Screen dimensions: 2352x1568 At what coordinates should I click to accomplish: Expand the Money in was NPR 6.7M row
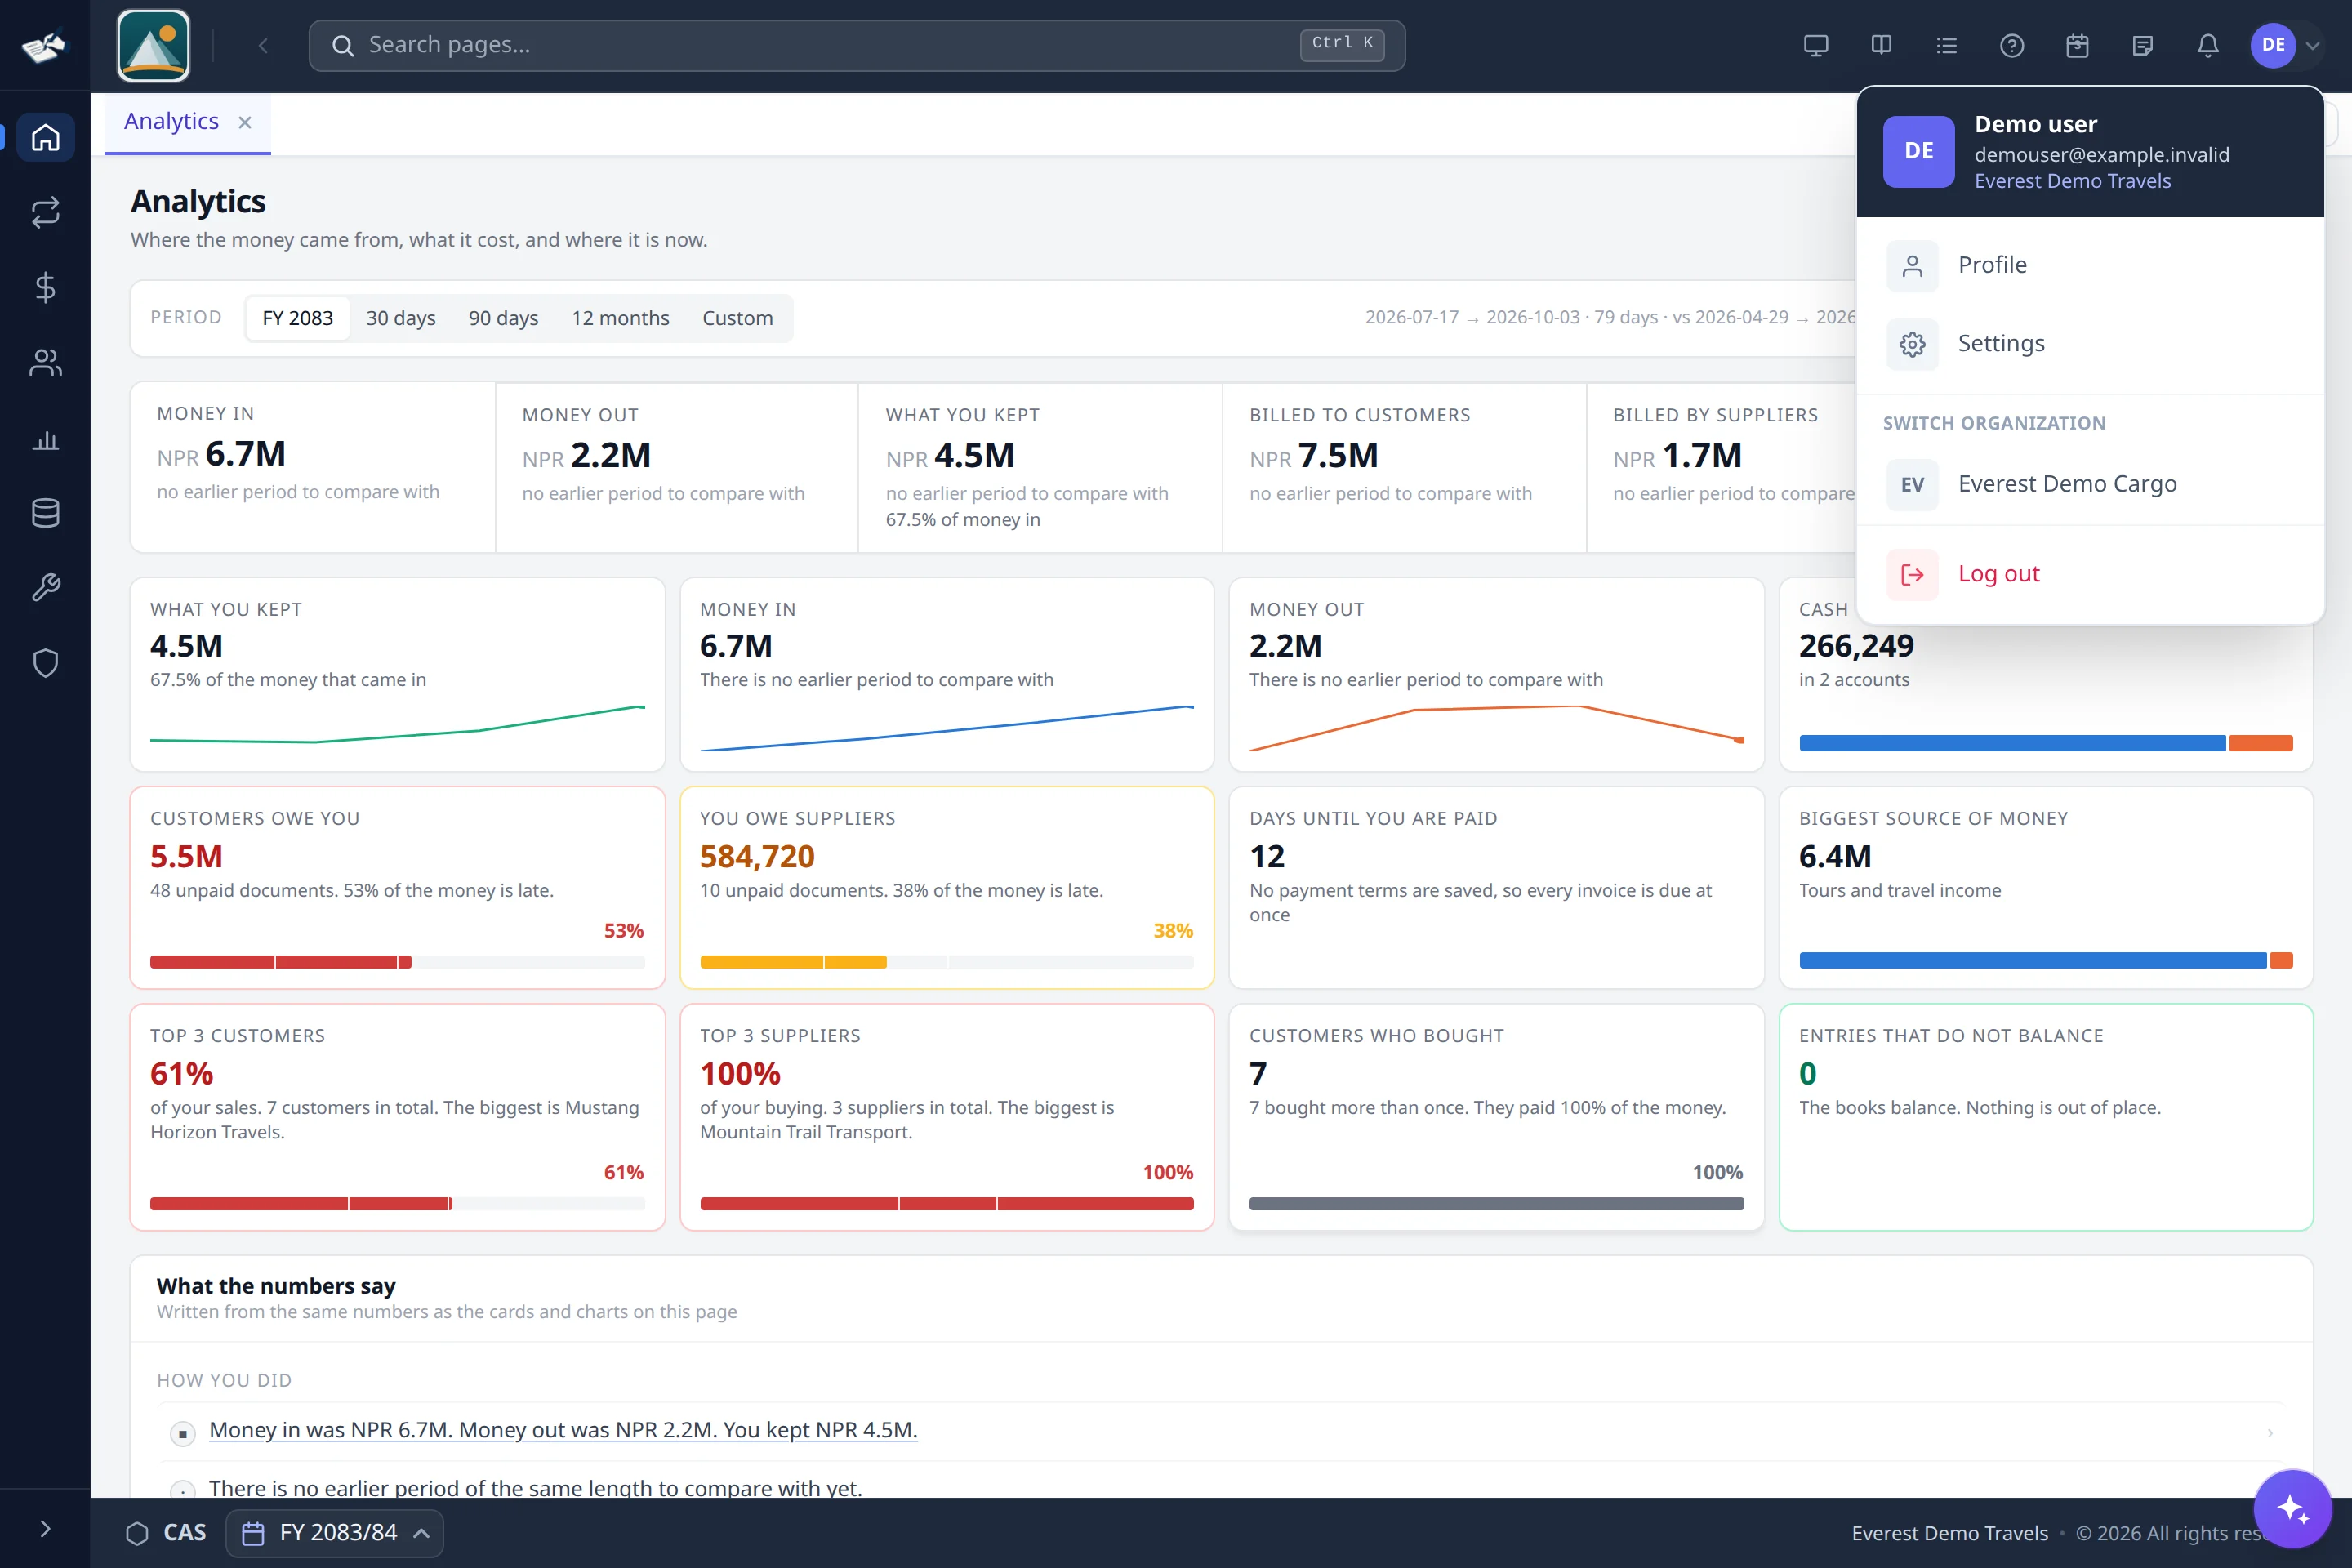pyautogui.click(x=1220, y=1431)
